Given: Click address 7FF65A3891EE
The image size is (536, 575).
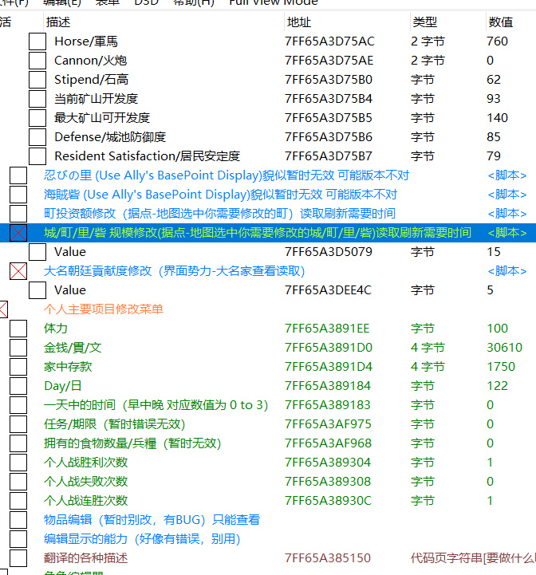Looking at the screenshot, I should coord(327,329).
